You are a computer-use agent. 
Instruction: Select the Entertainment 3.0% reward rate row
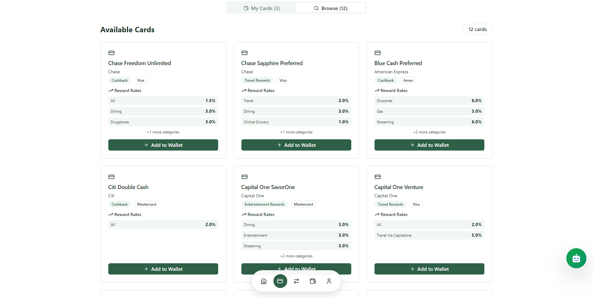pos(296,235)
